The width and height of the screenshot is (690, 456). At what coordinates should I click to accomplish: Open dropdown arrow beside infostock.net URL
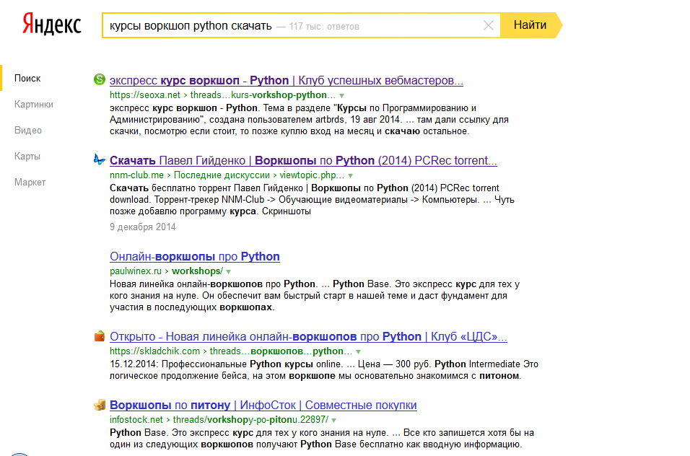tap(333, 420)
